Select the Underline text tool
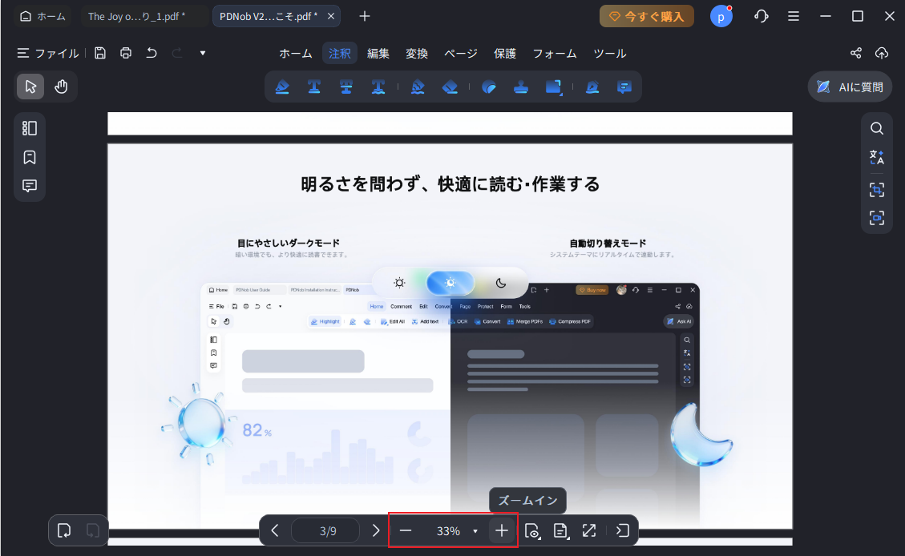 [314, 87]
